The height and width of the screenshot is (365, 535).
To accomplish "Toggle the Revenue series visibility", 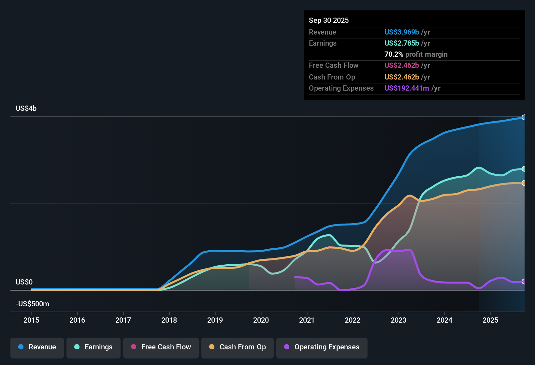I will pyautogui.click(x=37, y=347).
